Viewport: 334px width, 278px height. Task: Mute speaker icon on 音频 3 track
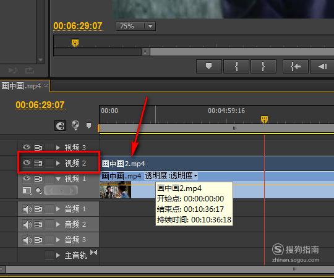click(27, 240)
